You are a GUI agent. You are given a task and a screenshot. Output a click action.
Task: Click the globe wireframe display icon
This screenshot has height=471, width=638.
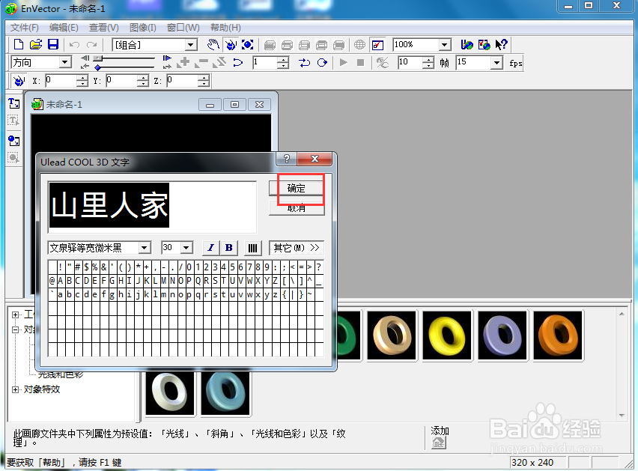pyautogui.click(x=359, y=44)
